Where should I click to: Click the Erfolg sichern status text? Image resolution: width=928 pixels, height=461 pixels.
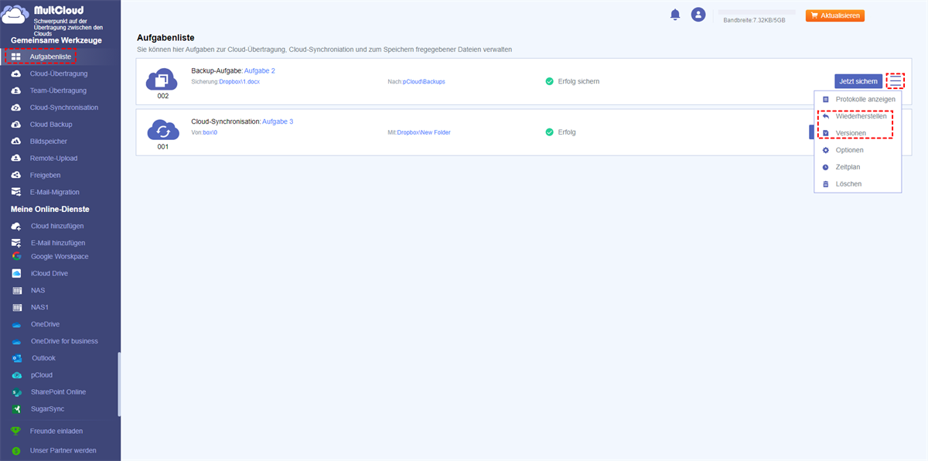(x=578, y=81)
